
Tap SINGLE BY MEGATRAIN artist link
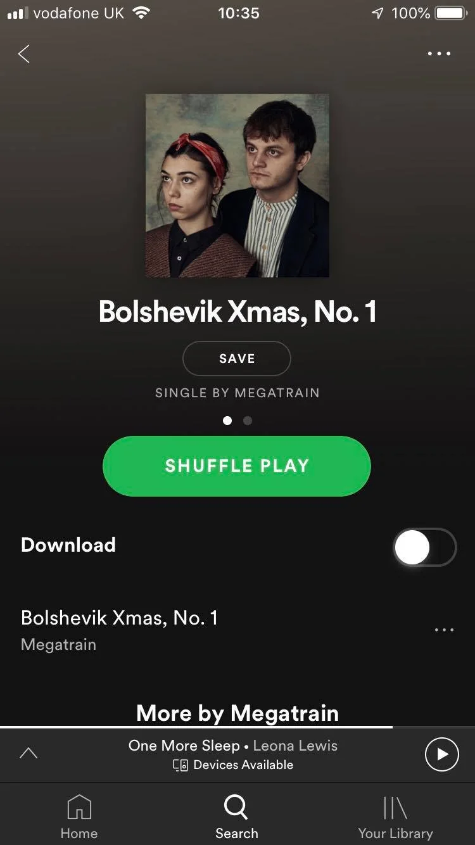coord(237,393)
